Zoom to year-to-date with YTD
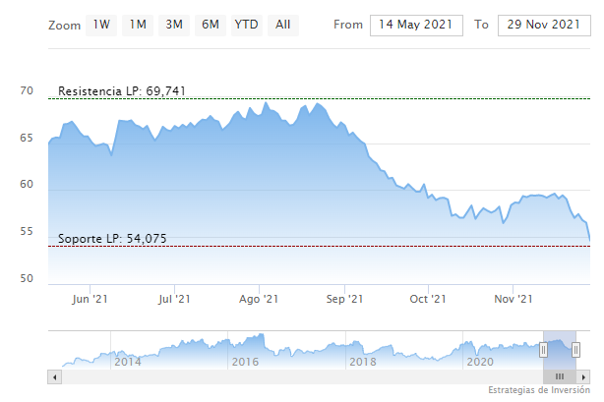Image resolution: width=604 pixels, height=402 pixels. click(x=246, y=24)
